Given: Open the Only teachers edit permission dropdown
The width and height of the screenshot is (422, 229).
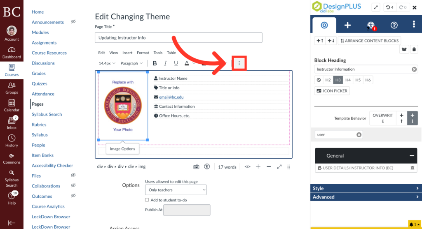Looking at the screenshot, I should (x=176, y=190).
